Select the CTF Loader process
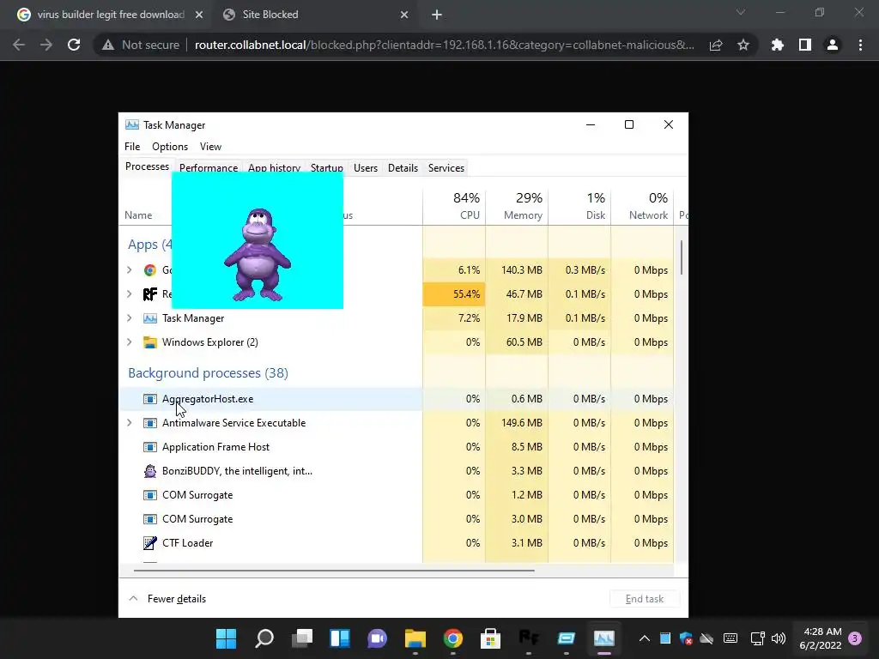 click(396, 543)
